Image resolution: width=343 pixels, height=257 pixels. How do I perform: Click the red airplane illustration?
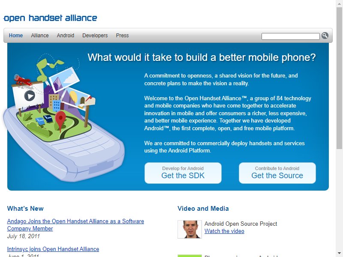[x=22, y=80]
